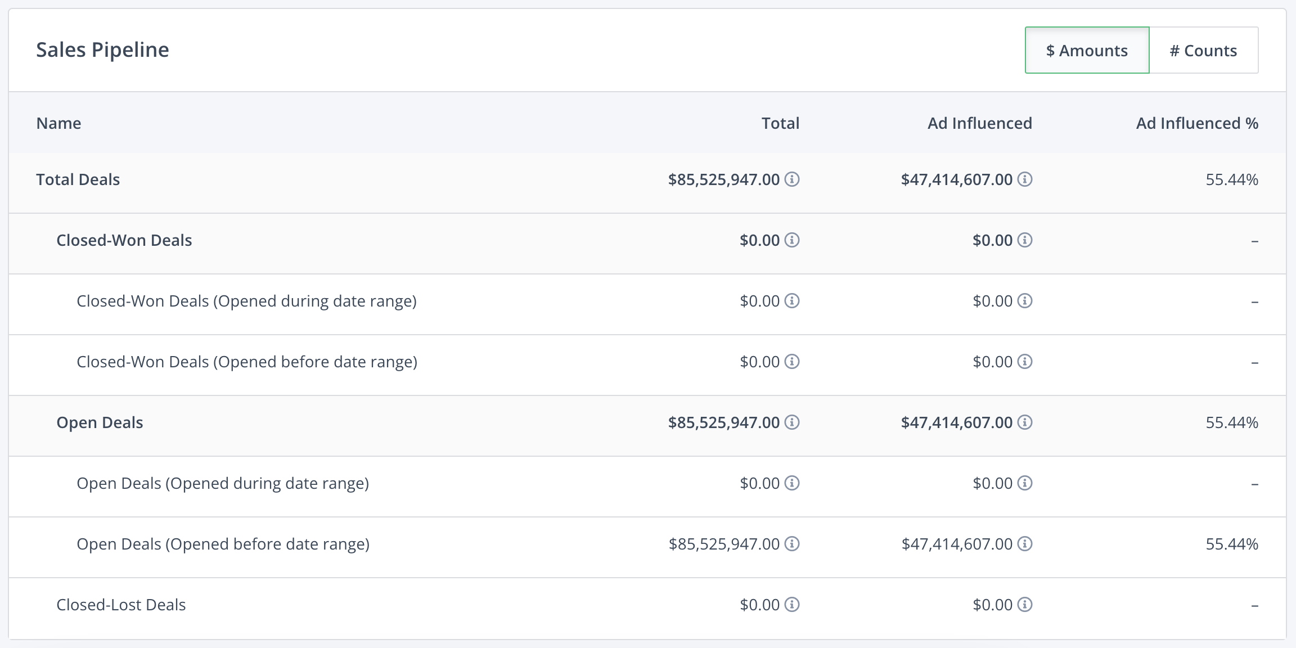Viewport: 1296px width, 648px height.
Task: Open info icon for Total Deals total amount
Action: click(x=792, y=179)
